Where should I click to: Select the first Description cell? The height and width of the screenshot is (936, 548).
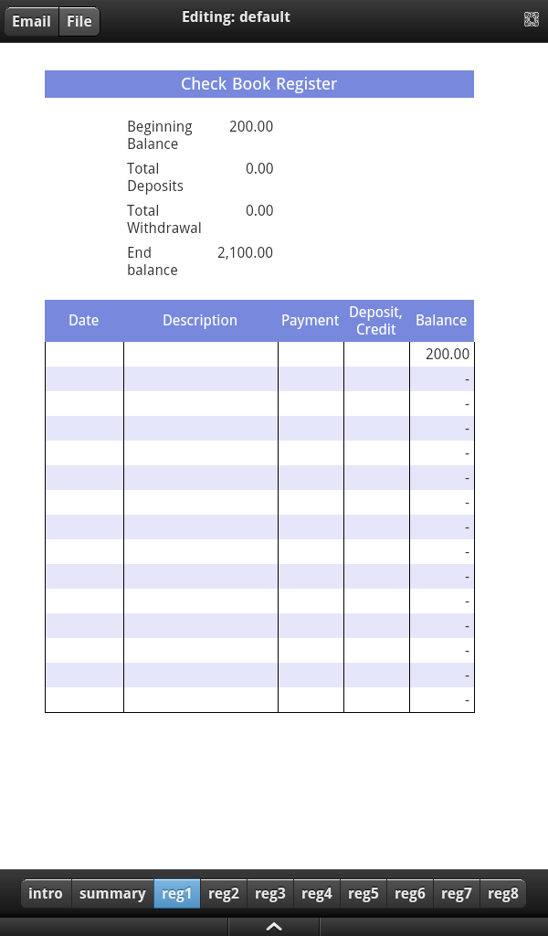pyautogui.click(x=200, y=355)
